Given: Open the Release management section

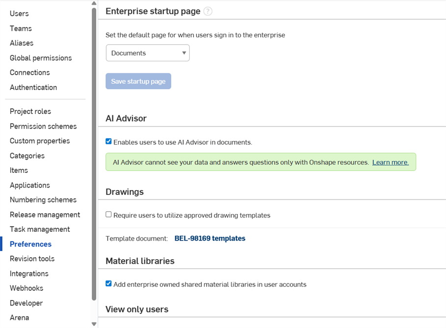Looking at the screenshot, I should point(45,214).
